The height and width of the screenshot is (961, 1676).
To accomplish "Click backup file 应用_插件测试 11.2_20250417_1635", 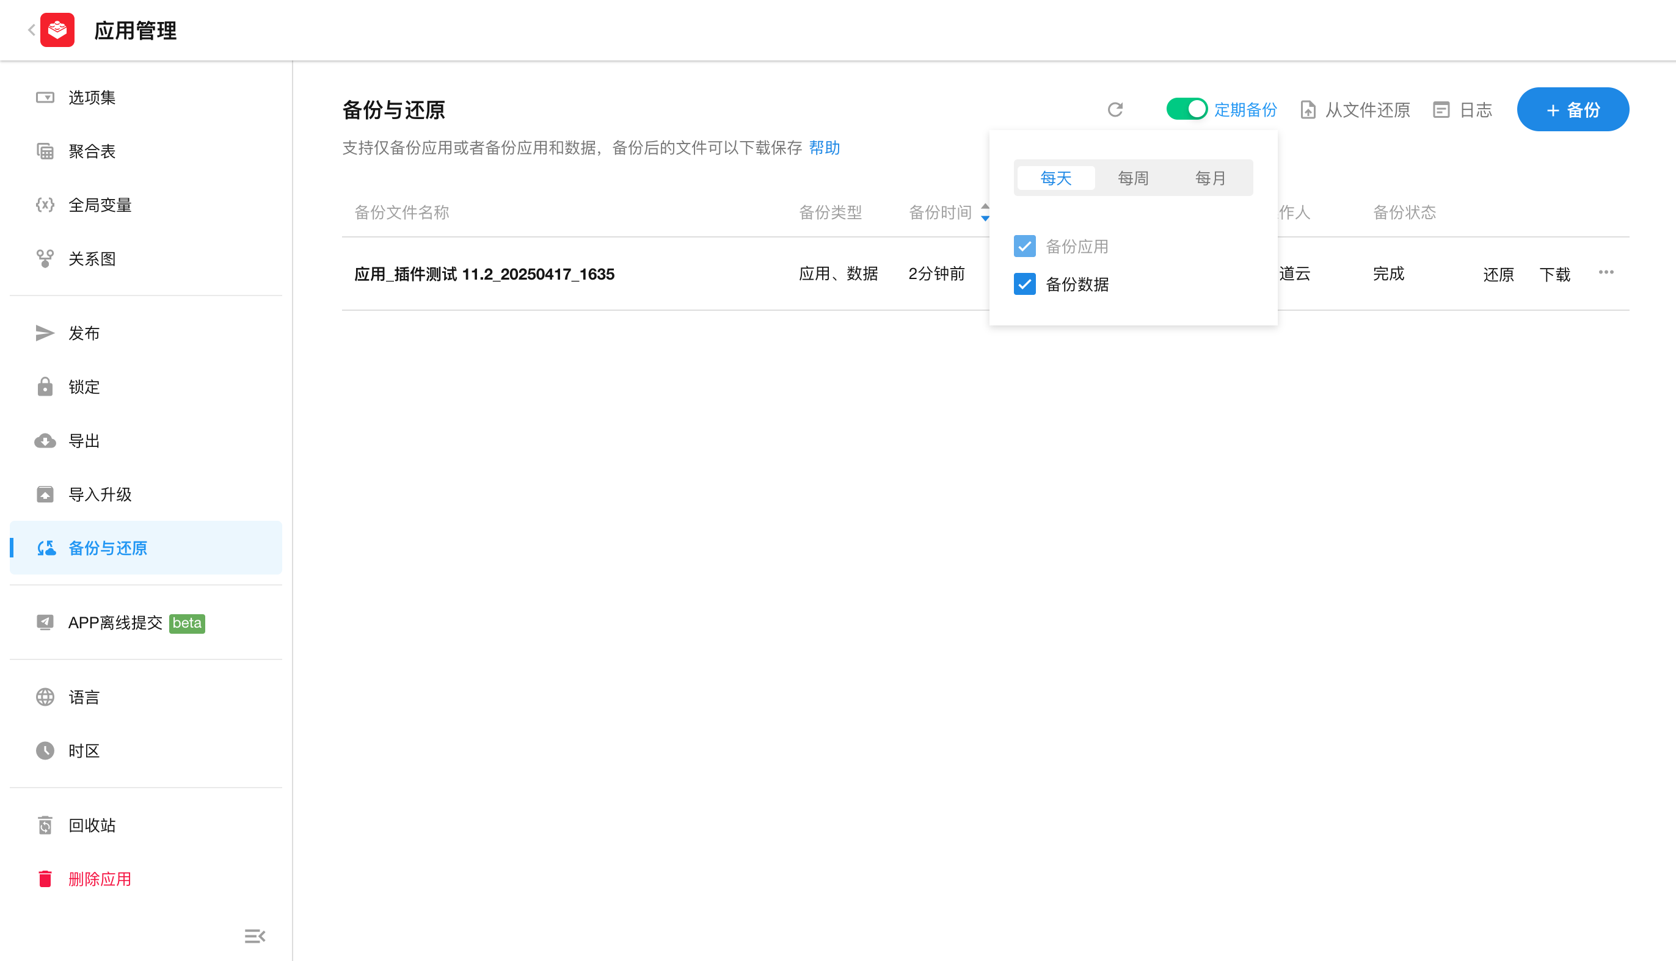I will (484, 274).
